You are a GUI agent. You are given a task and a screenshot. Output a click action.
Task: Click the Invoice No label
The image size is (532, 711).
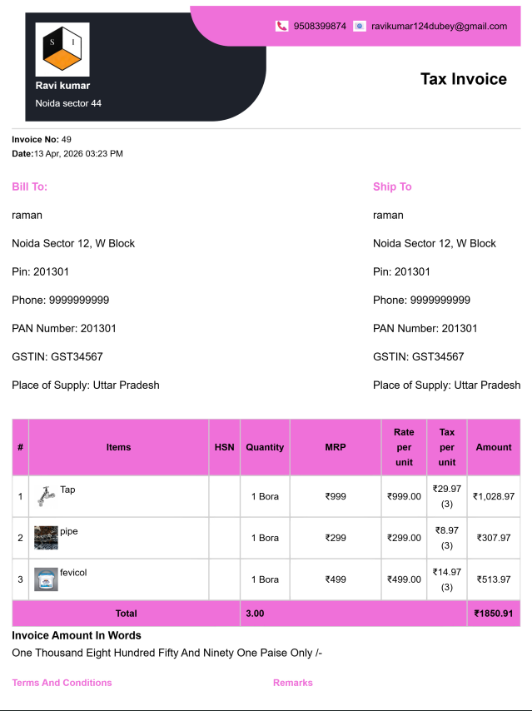point(35,139)
